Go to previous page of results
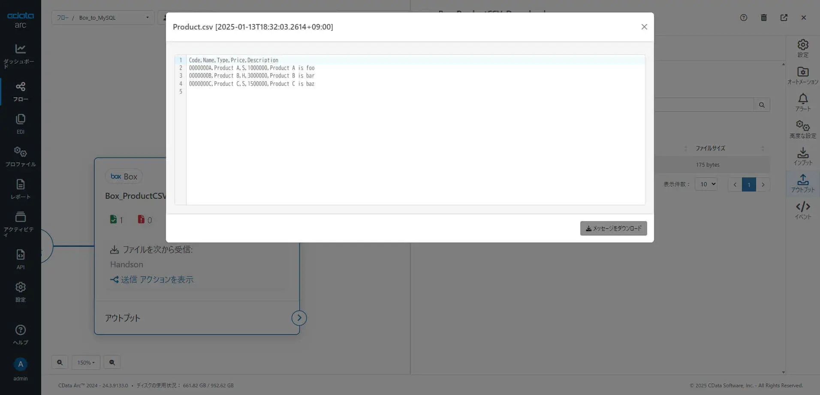 point(735,185)
